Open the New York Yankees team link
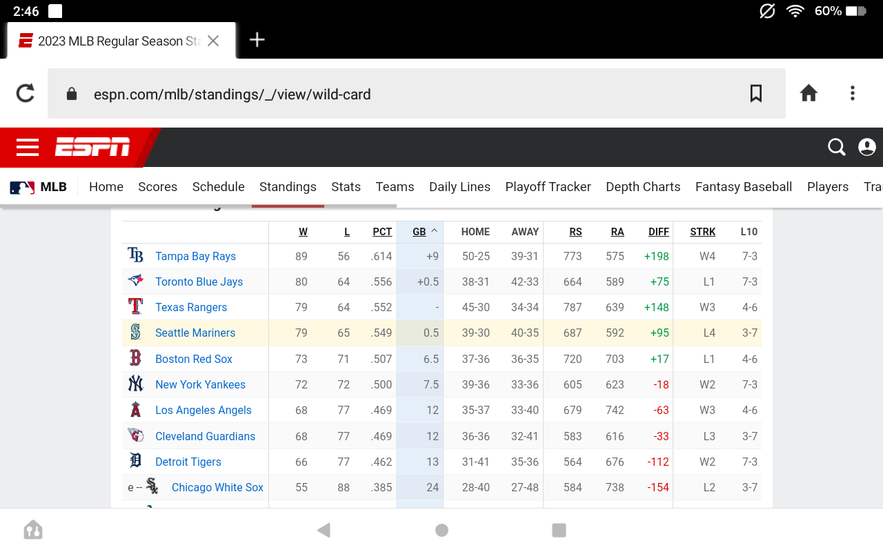Viewport: 883px width, 552px height. click(x=200, y=384)
